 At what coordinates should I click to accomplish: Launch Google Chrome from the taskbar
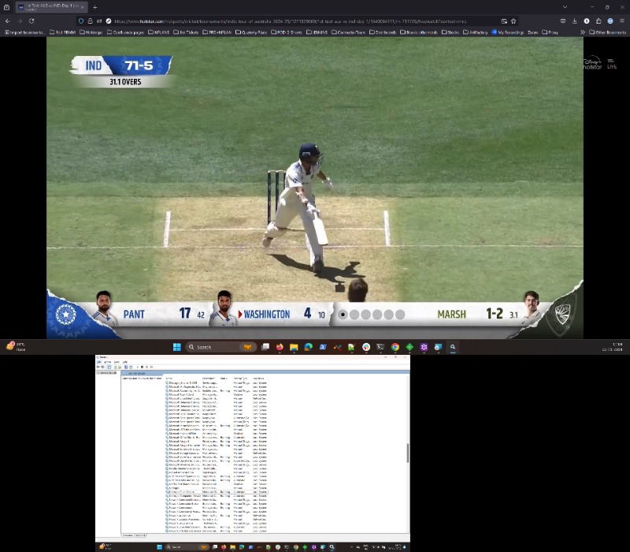coord(395,347)
